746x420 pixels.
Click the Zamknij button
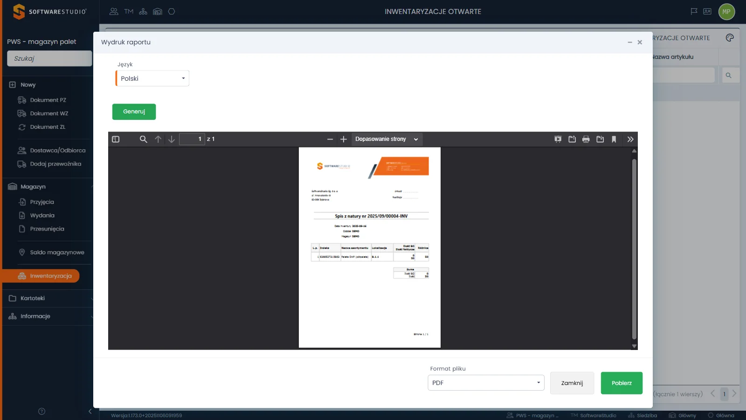[x=572, y=383]
